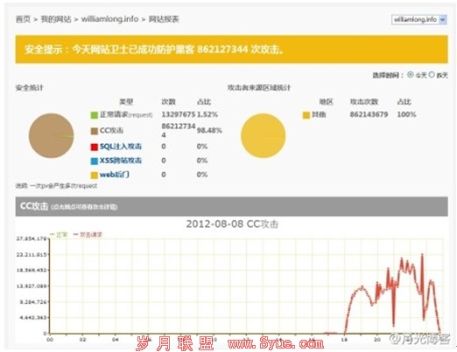Go to 首页 in breadcrumb

coord(23,19)
